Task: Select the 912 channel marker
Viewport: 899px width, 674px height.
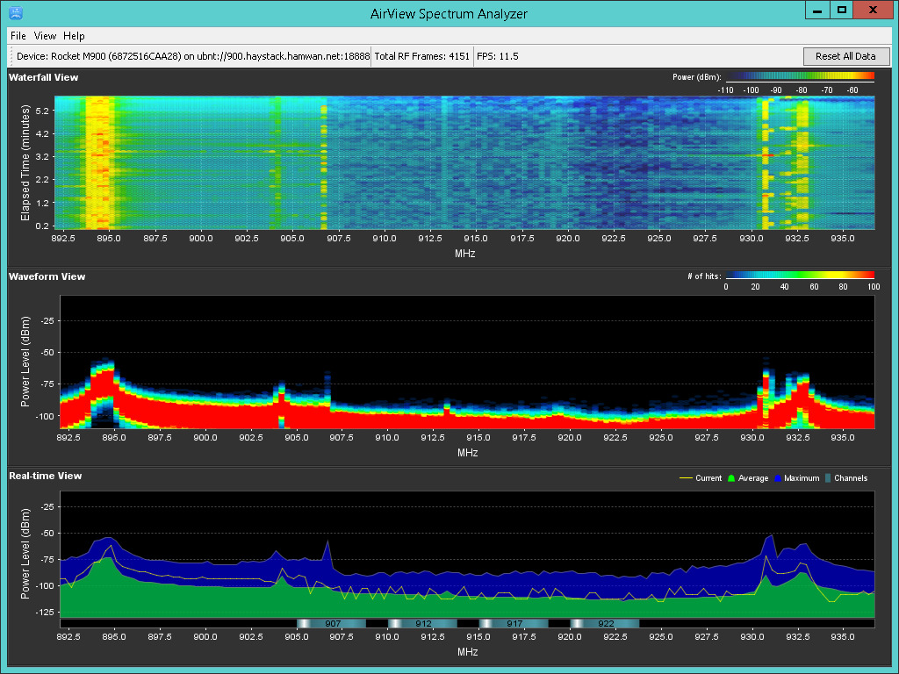Action: tap(422, 623)
